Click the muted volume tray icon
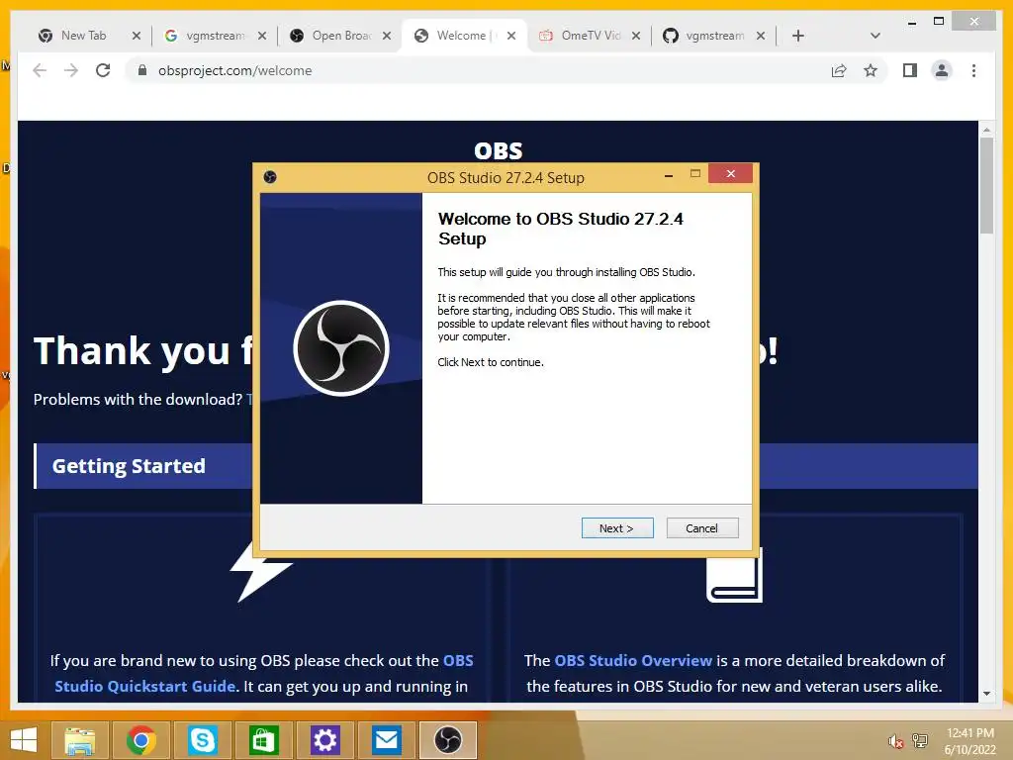The width and height of the screenshot is (1013, 760). 895,741
